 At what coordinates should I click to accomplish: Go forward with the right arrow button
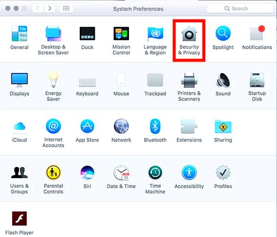point(50,9)
